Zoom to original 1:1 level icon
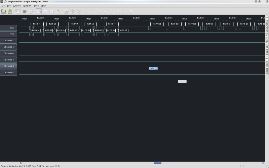269x168 pixels. (x=51, y=11)
